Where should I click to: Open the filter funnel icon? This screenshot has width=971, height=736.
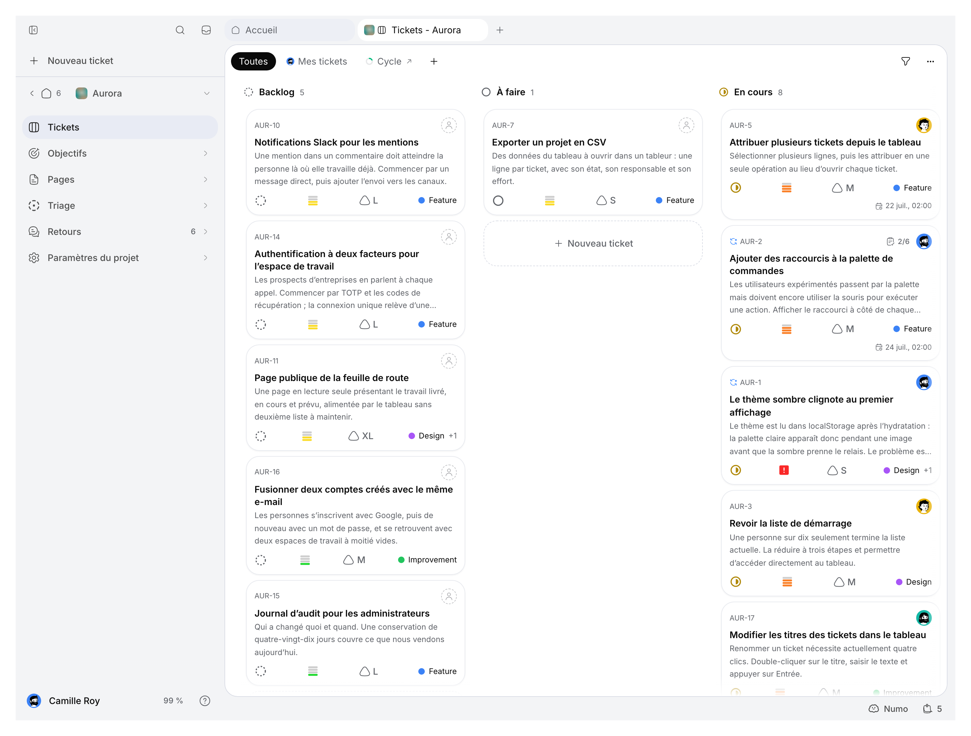pos(905,61)
